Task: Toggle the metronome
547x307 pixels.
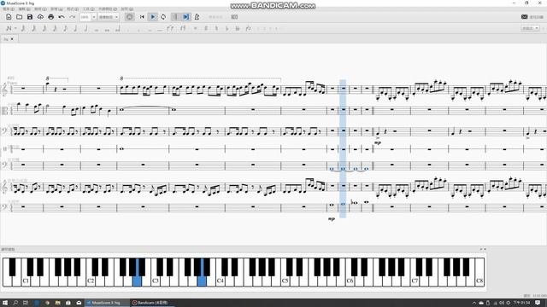Action: (197, 17)
